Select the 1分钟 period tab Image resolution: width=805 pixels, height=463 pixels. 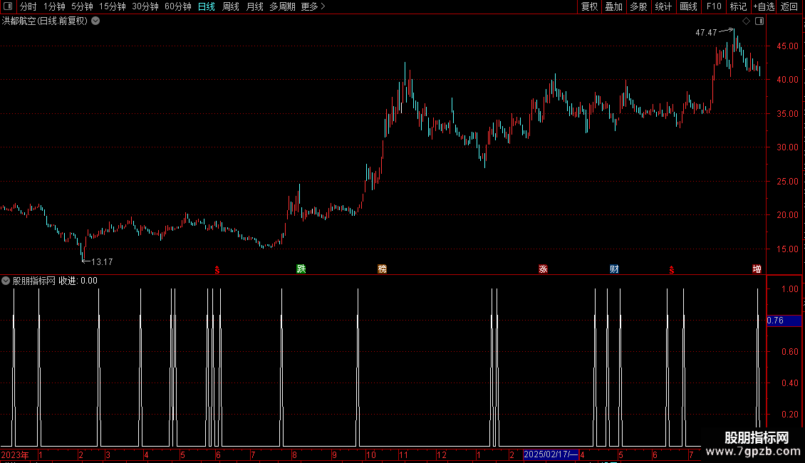(54, 6)
